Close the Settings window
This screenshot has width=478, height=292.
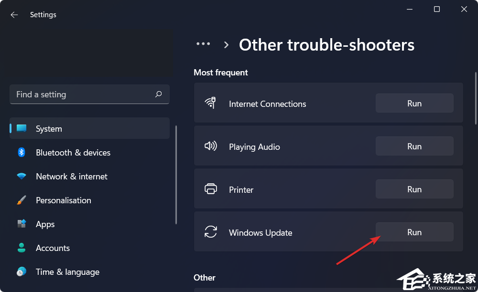[x=464, y=9]
